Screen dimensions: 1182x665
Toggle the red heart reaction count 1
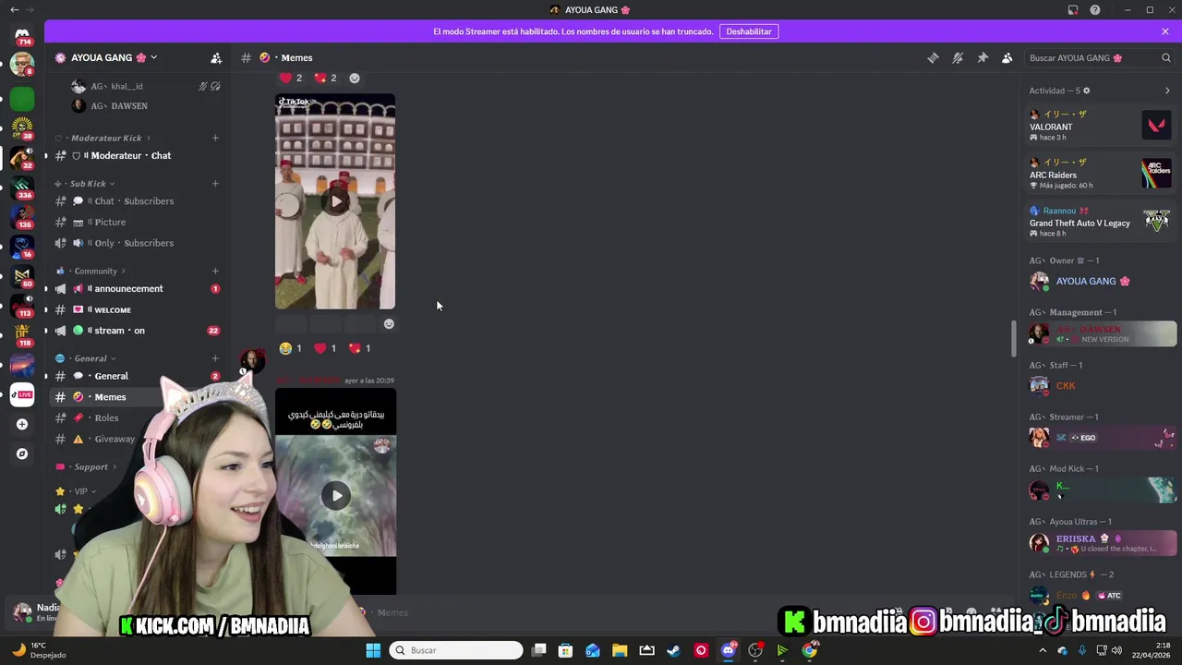point(325,348)
